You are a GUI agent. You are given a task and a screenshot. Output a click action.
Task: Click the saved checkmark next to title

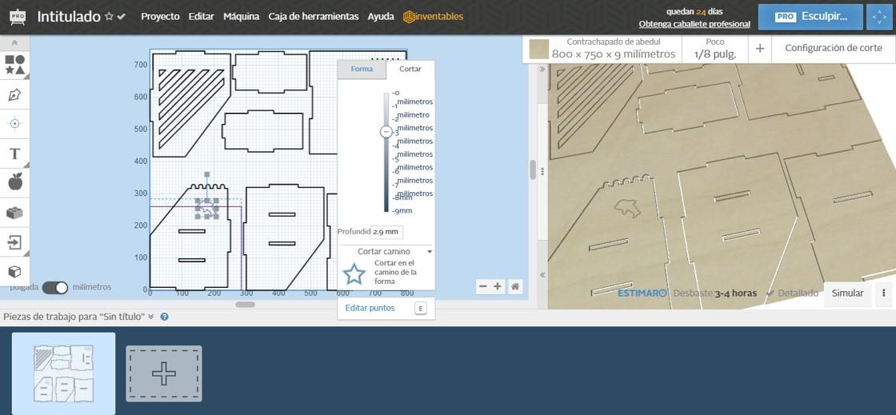[x=121, y=17]
